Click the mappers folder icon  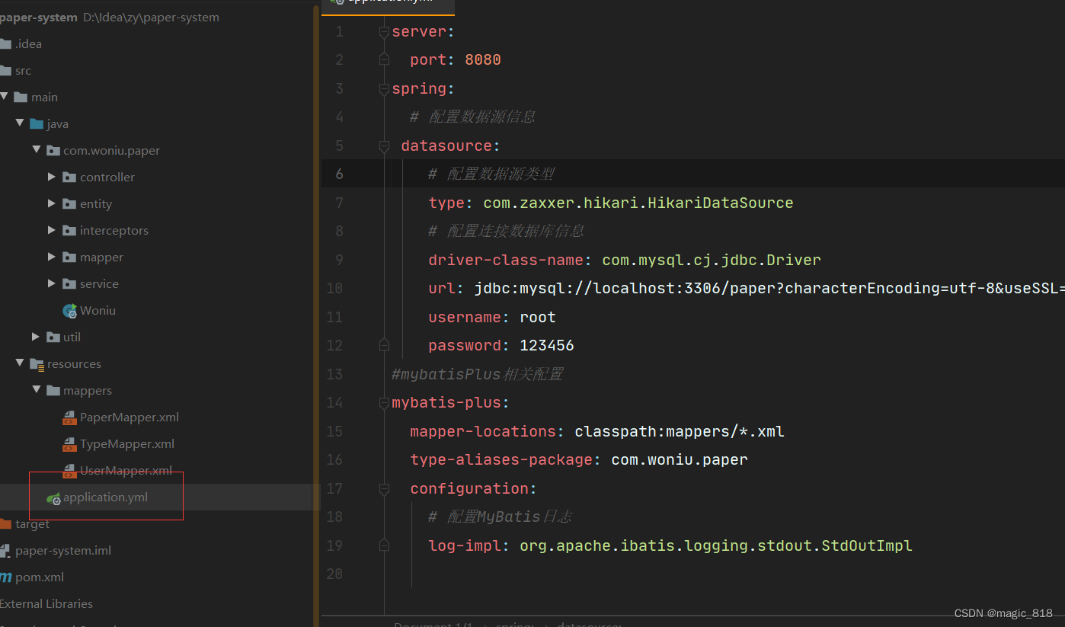point(53,390)
